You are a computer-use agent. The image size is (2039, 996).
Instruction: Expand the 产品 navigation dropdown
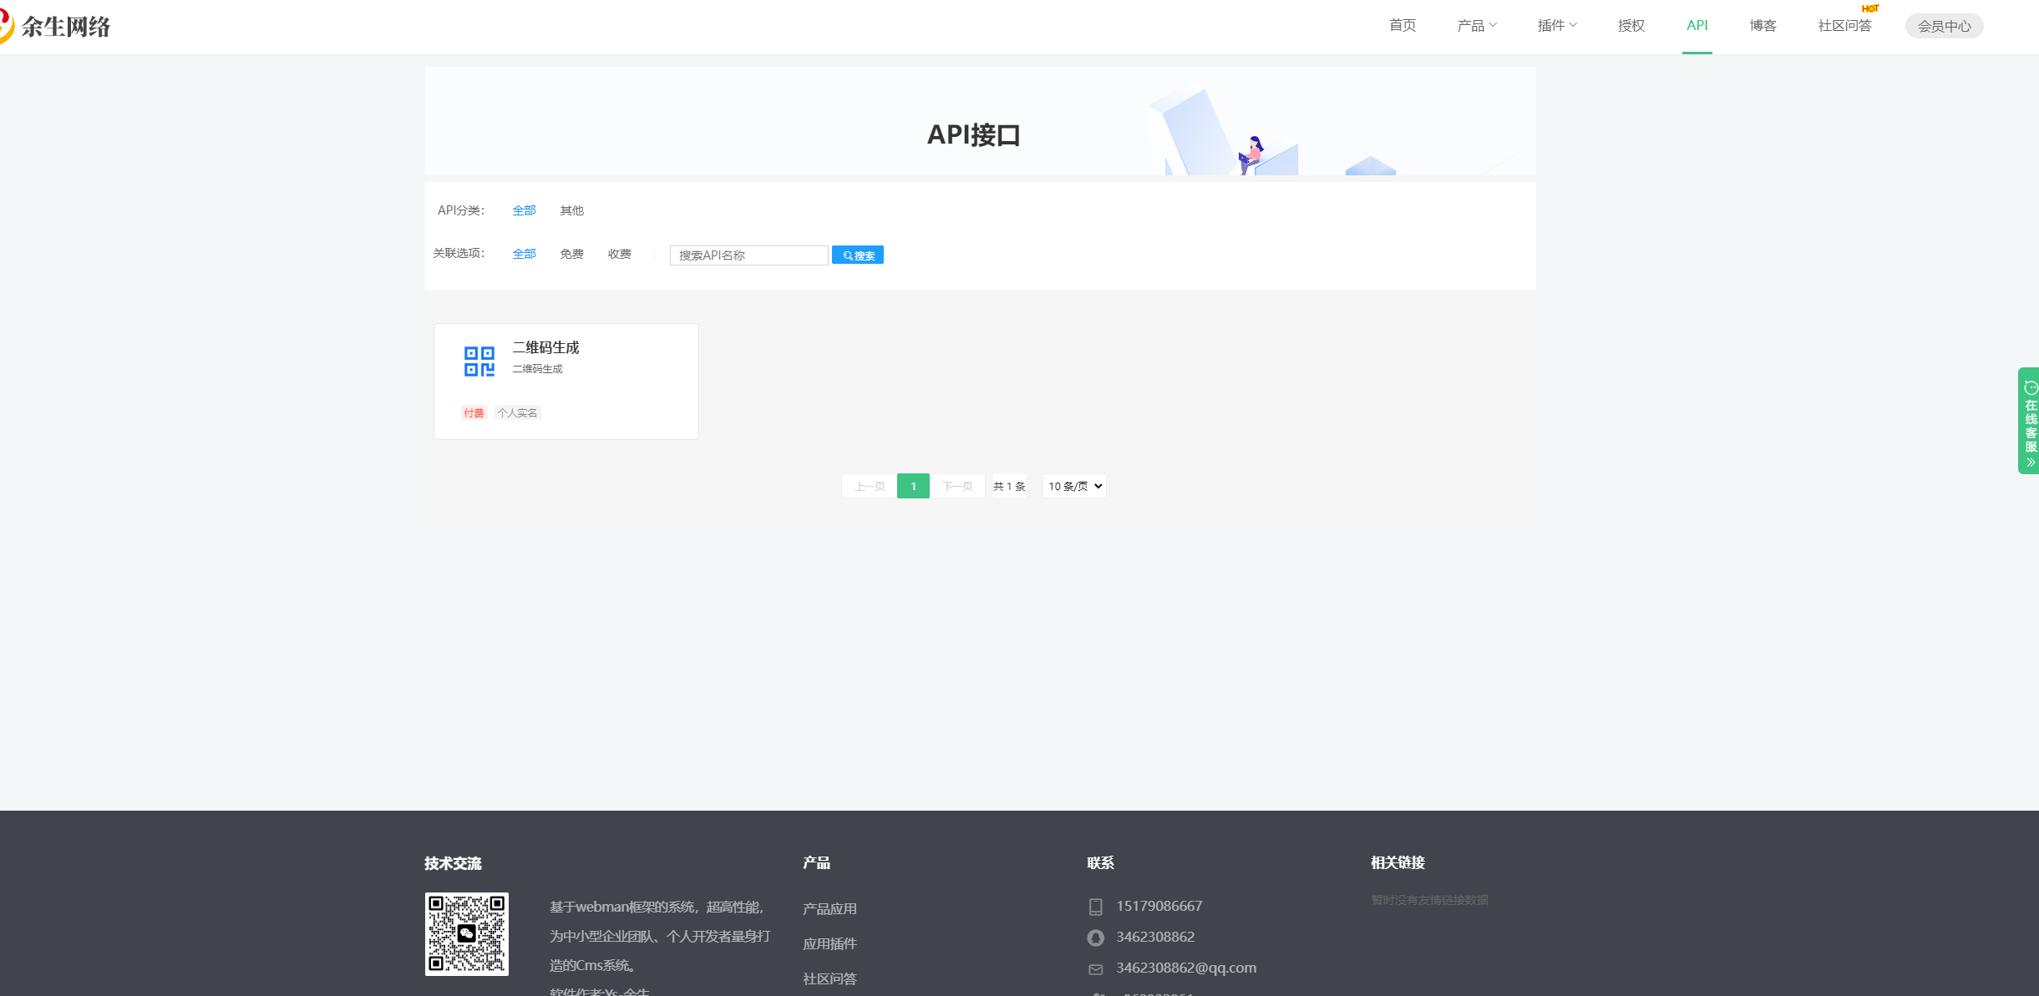(x=1476, y=26)
